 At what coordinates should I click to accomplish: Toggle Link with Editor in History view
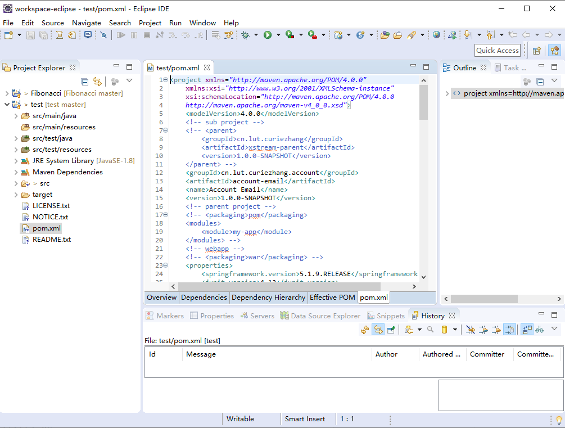[378, 330]
